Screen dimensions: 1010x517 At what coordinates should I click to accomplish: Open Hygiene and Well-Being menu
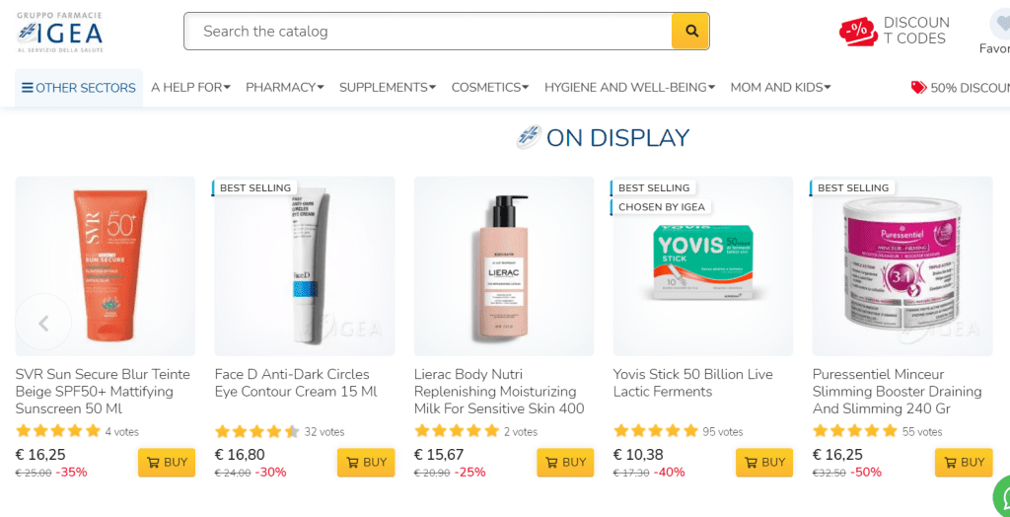[x=629, y=88]
